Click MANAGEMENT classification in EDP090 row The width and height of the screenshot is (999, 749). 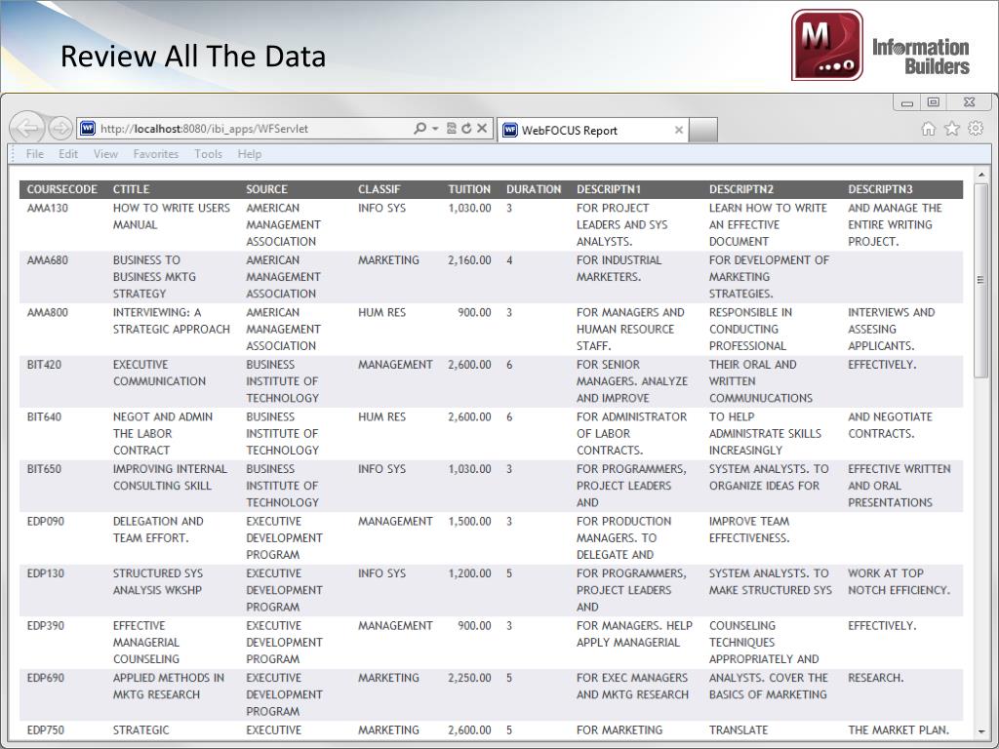point(395,522)
